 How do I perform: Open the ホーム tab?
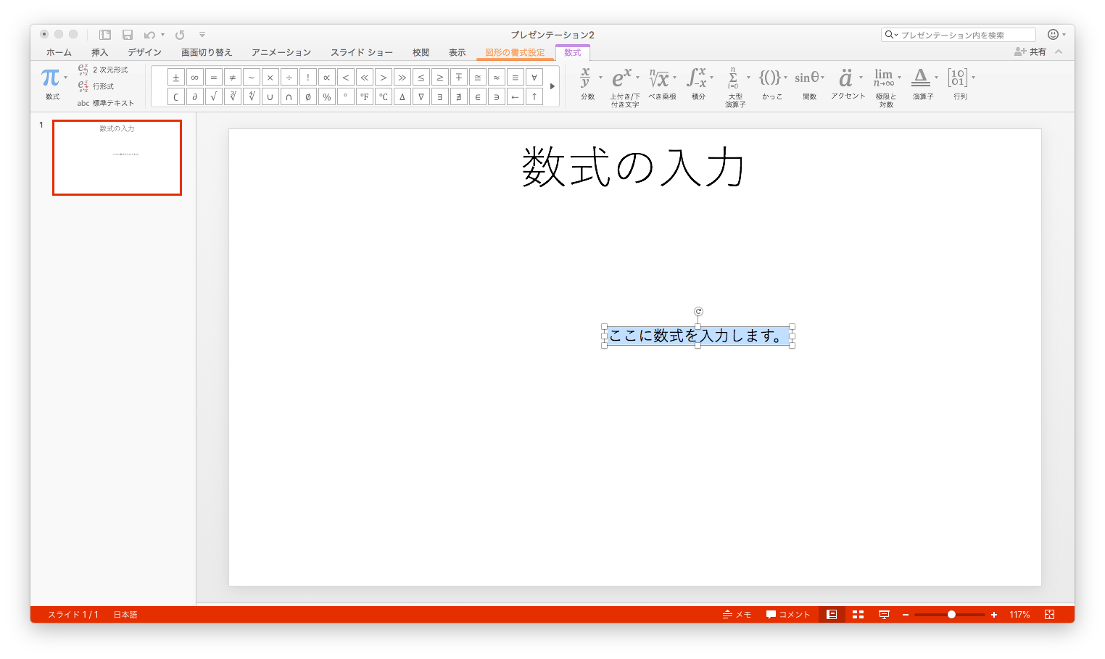59,52
